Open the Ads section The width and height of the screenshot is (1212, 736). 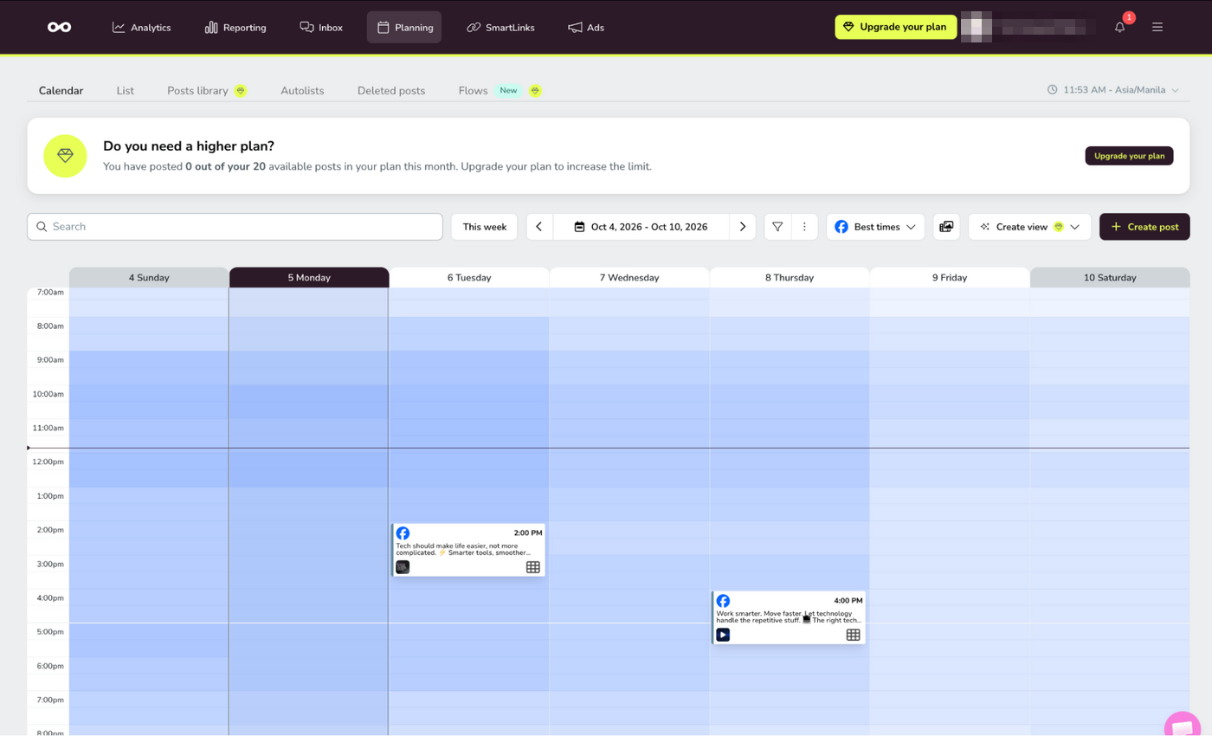pos(586,27)
